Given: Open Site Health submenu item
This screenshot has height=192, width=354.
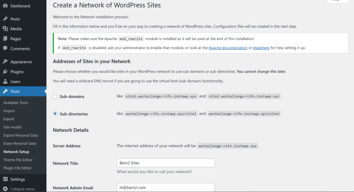Looking at the screenshot, I should [13, 127].
